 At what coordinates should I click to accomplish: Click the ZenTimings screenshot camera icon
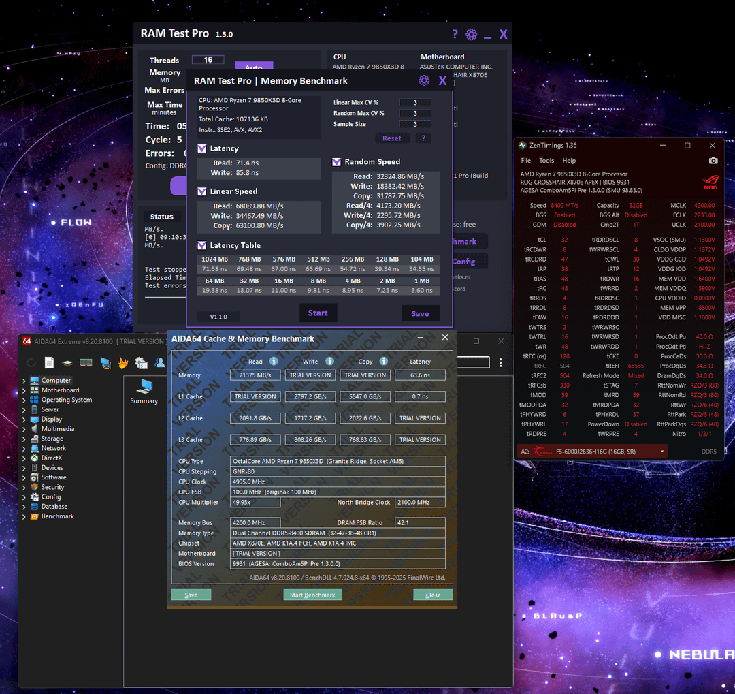[x=713, y=161]
